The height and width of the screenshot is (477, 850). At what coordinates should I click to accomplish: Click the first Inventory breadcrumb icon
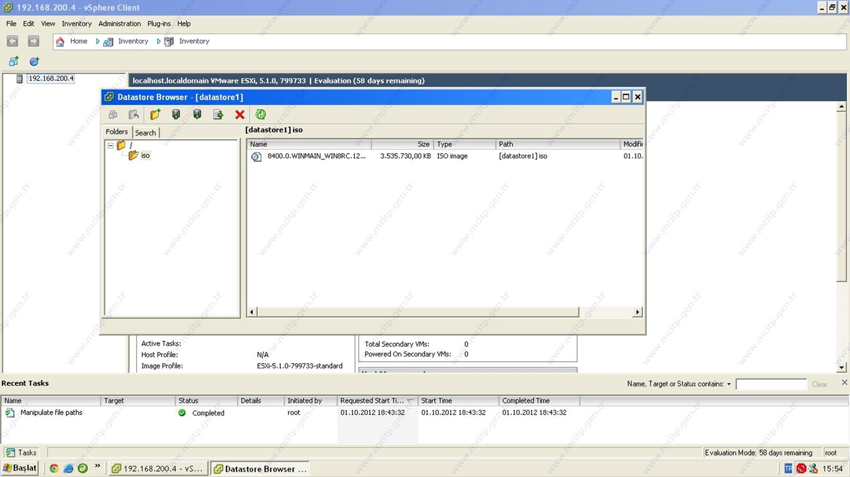coord(108,42)
